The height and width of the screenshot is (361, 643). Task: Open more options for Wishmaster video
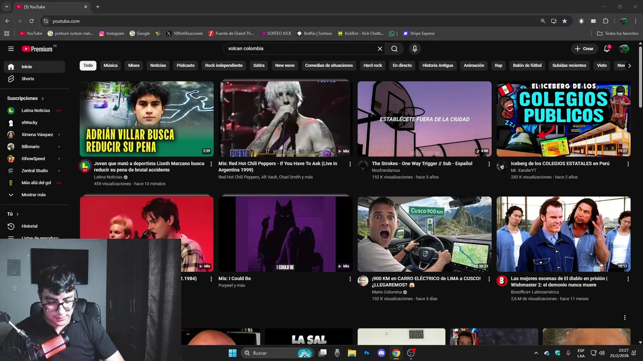(628, 279)
